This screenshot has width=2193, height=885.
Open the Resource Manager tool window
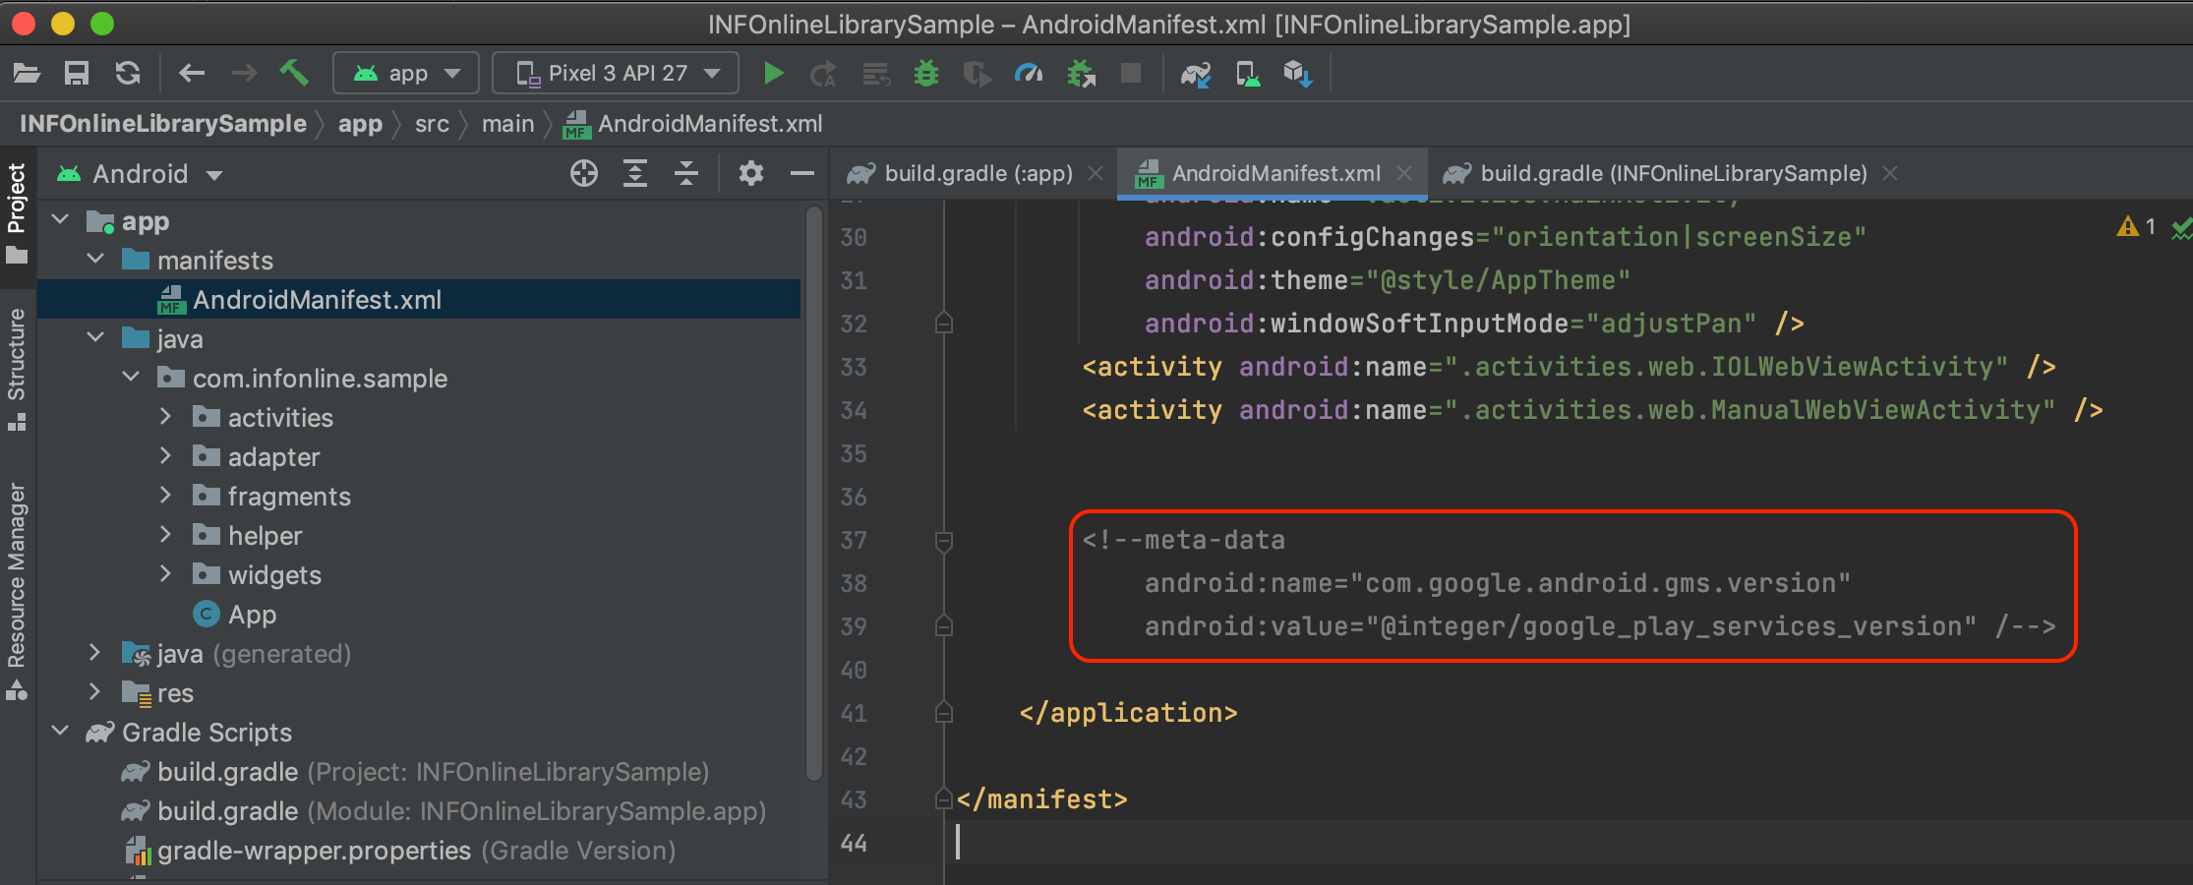point(17,590)
